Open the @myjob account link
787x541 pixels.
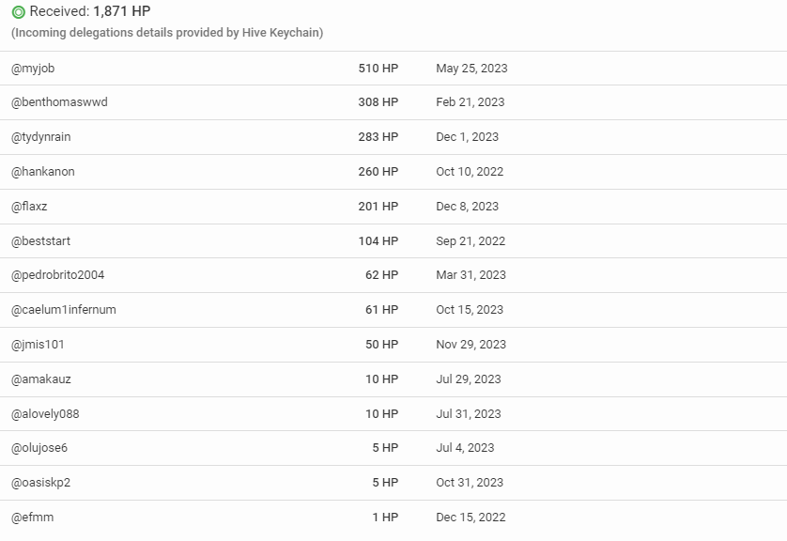33,69
